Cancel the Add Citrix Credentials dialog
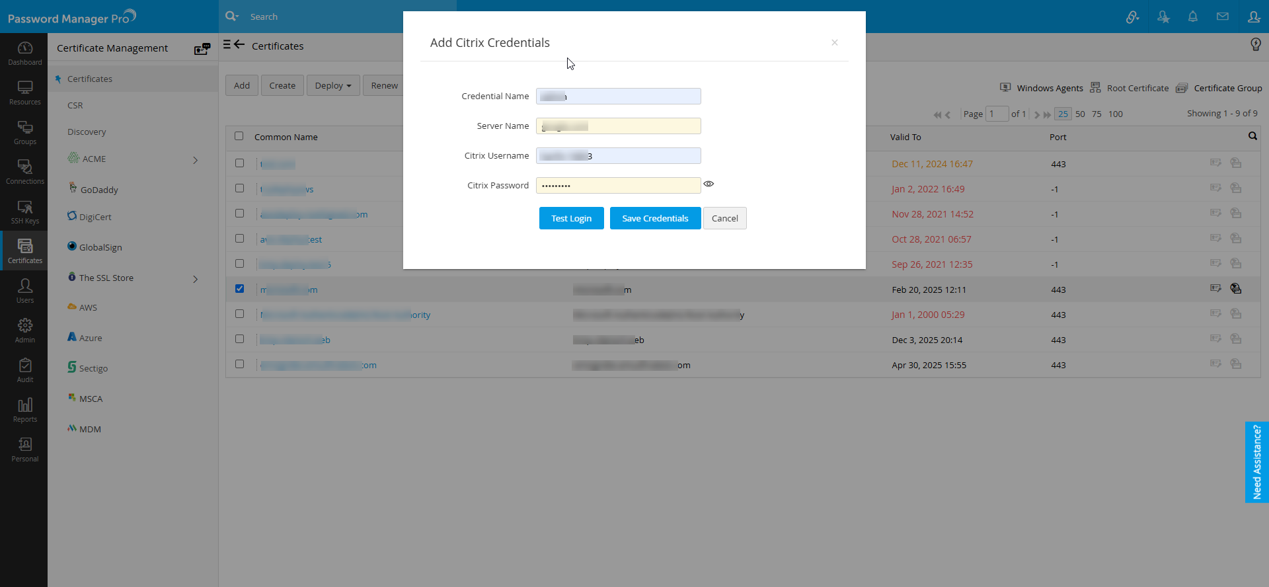The height and width of the screenshot is (587, 1269). [725, 218]
